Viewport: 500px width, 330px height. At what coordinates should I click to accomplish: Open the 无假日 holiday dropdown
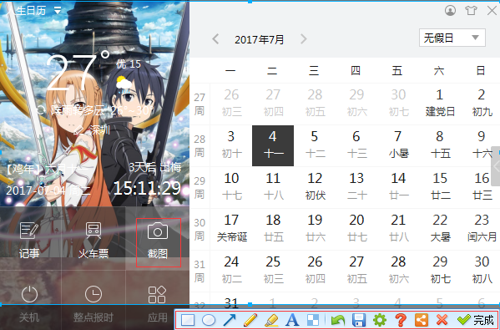[x=452, y=38]
